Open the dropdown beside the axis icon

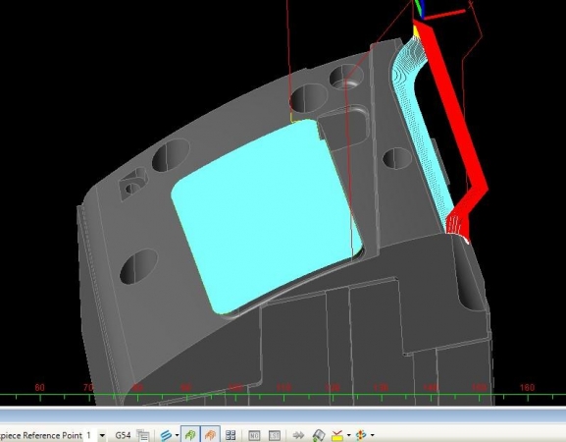(x=372, y=435)
